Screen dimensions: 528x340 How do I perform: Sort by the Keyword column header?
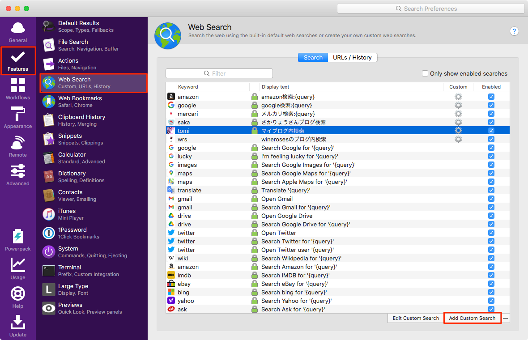click(x=213, y=87)
